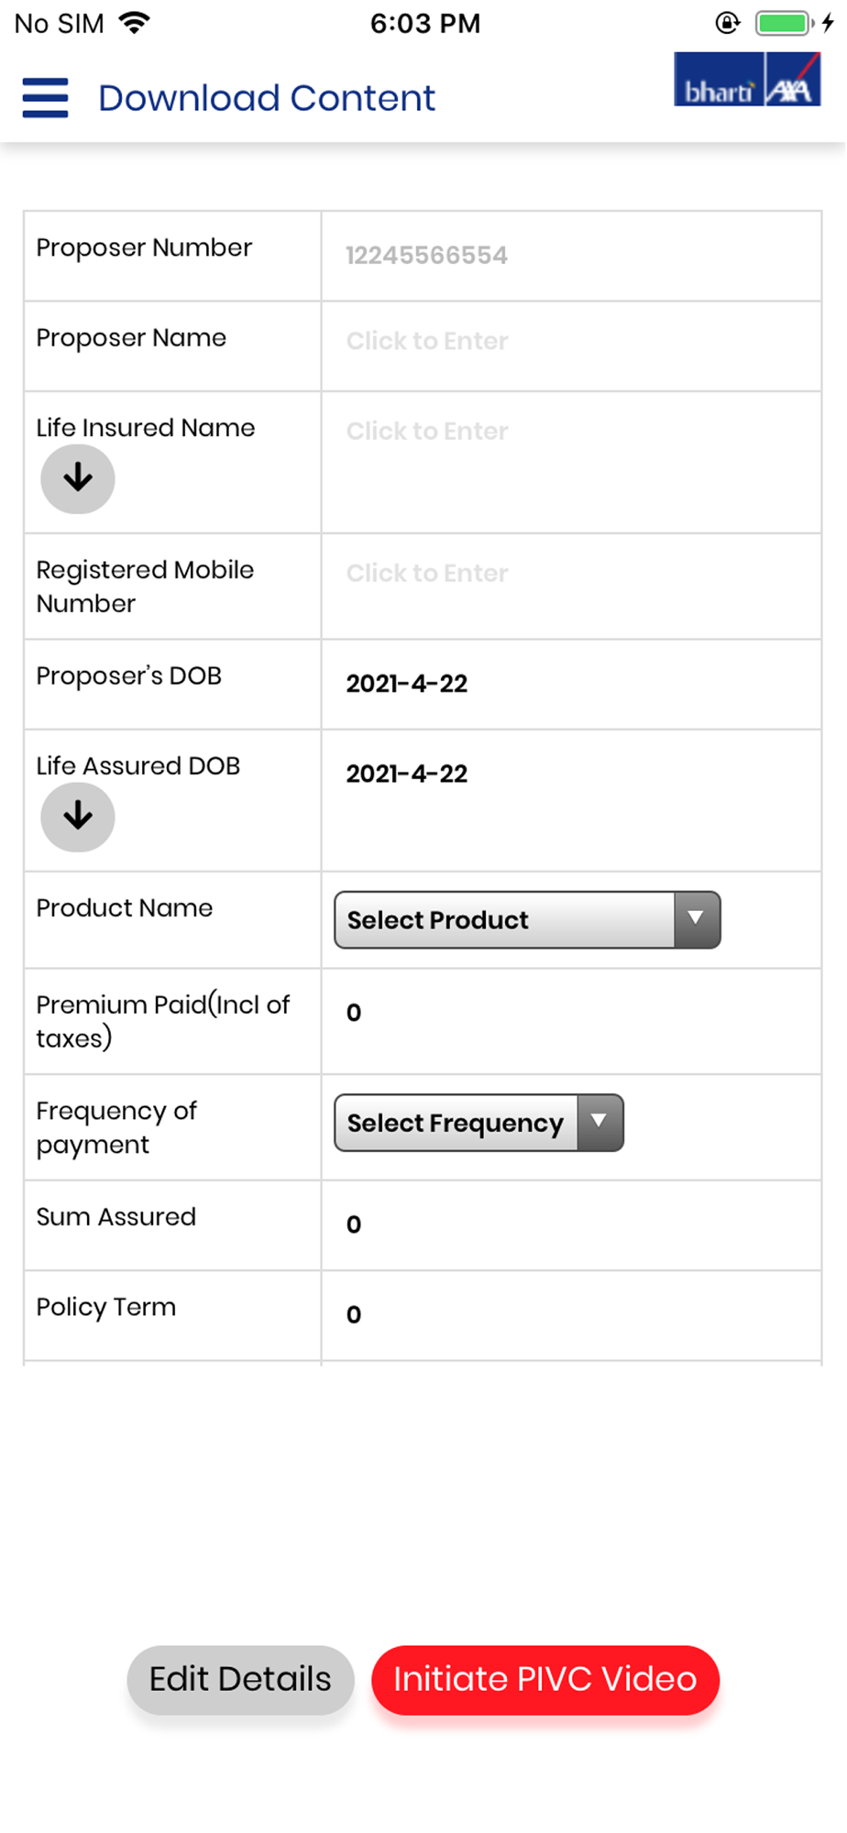Open the hamburger menu
This screenshot has height=1833, width=847.
pos(45,98)
